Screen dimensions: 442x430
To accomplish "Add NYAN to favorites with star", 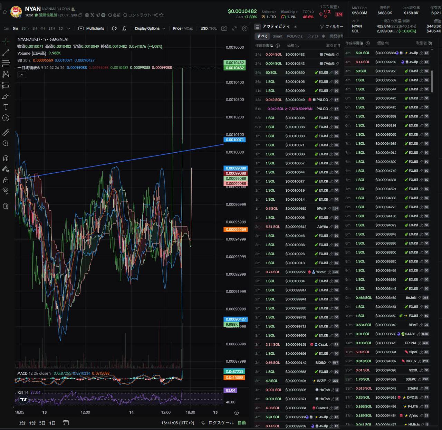I will pos(5,12).
